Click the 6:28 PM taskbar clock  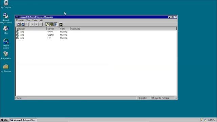(212, 120)
